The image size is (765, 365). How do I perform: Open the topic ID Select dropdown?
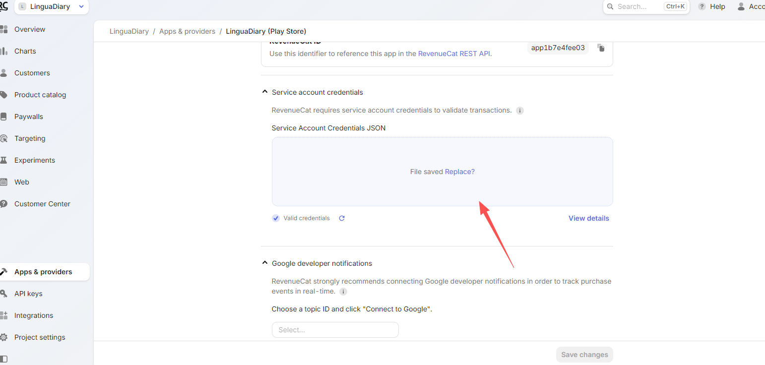point(335,330)
